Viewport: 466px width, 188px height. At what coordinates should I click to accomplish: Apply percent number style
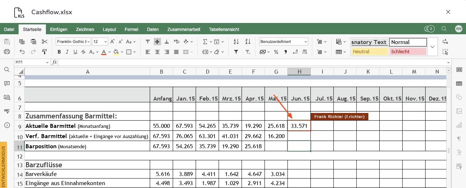[276, 52]
